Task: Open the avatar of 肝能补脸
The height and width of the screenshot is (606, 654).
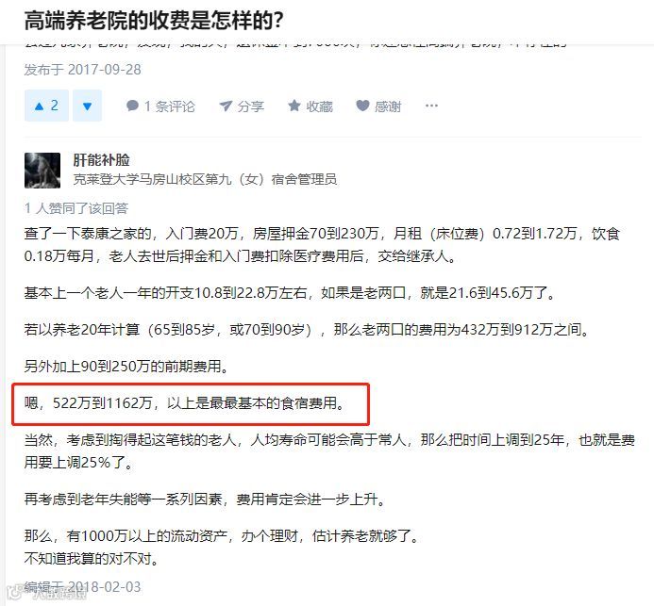Action: pos(42,171)
